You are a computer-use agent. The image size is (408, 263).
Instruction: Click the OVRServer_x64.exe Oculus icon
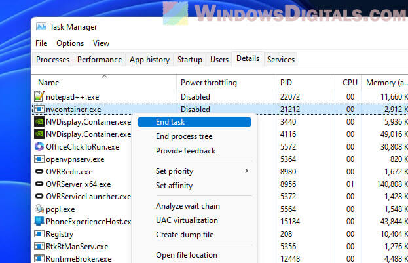39,184
